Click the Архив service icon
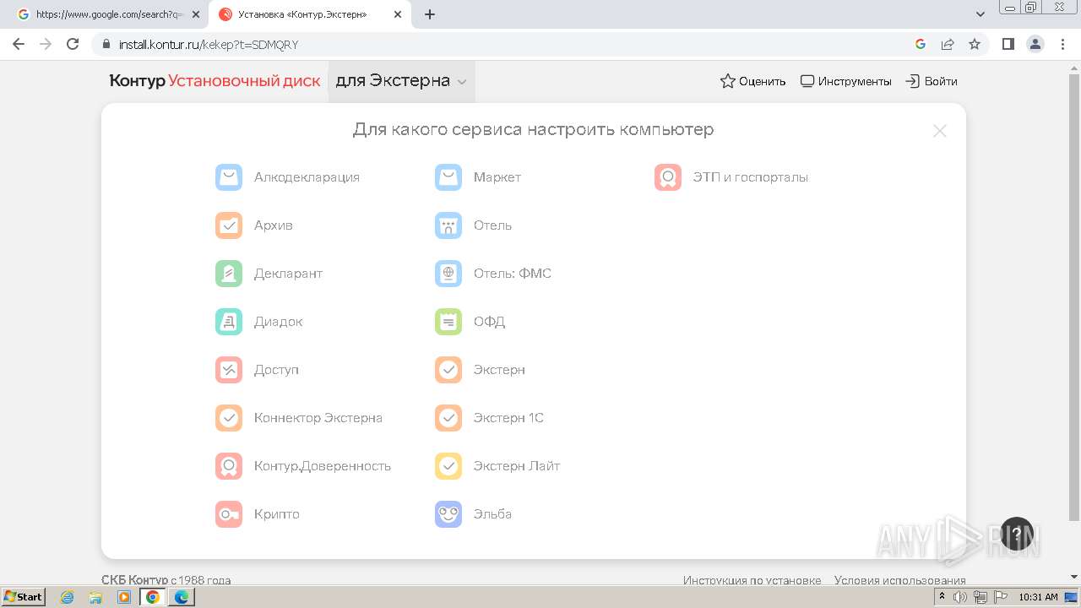The image size is (1081, 608). click(229, 225)
